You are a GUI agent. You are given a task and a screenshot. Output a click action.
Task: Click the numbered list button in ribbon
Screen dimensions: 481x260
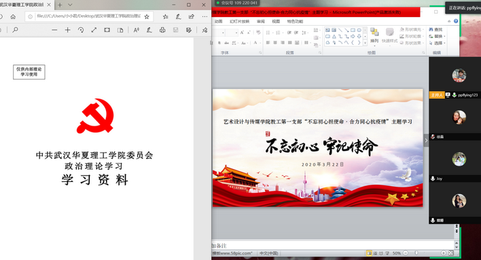(278, 33)
